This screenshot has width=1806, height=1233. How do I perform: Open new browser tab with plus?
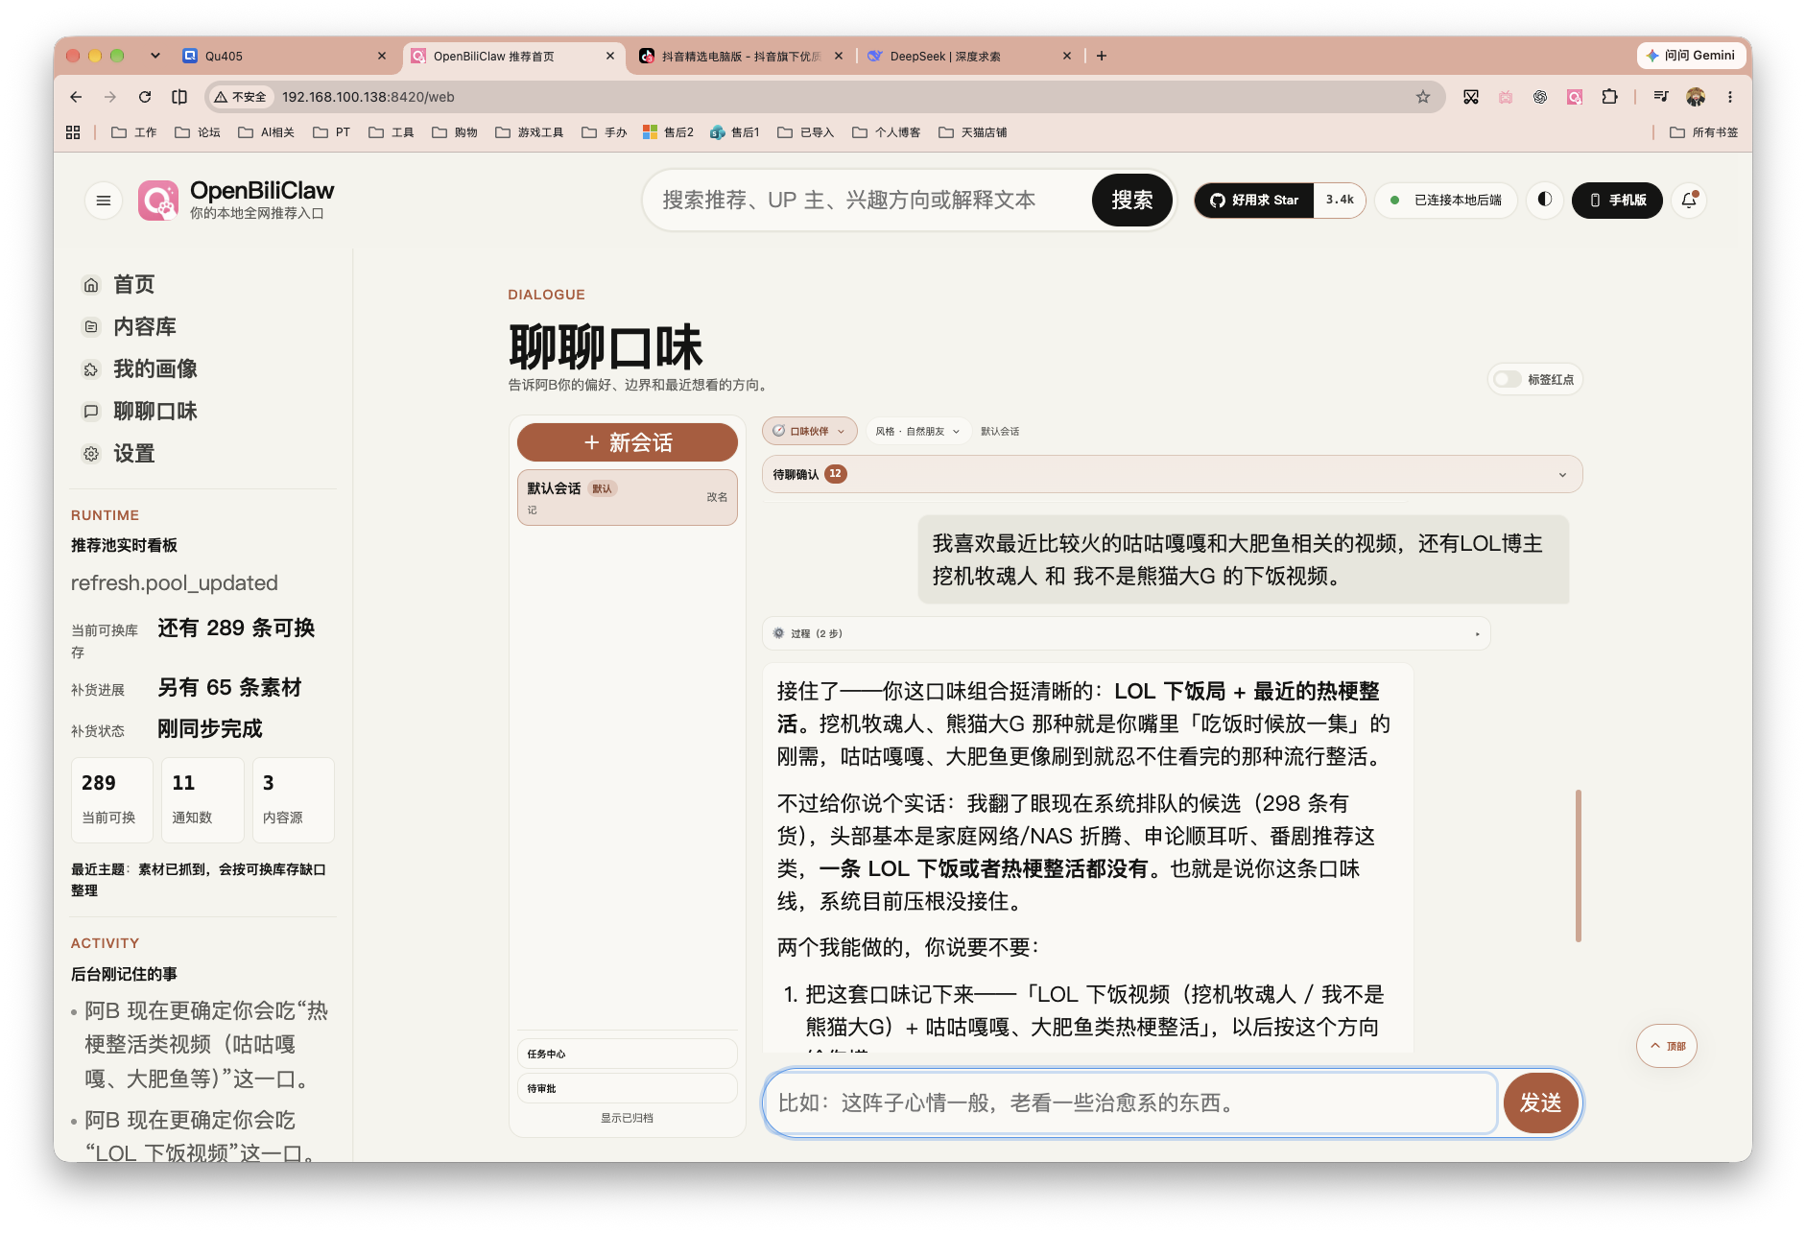tap(1102, 56)
